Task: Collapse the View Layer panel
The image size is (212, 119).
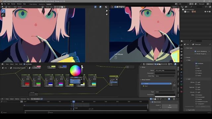Action: pos(189,48)
